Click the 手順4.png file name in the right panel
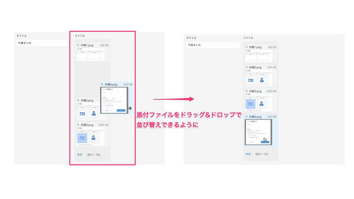354x199 pixels. (x=255, y=117)
